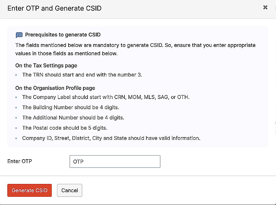Screen dimensions: 276x205
Task: Cancel the CSID generation dialog
Action: coord(70,190)
